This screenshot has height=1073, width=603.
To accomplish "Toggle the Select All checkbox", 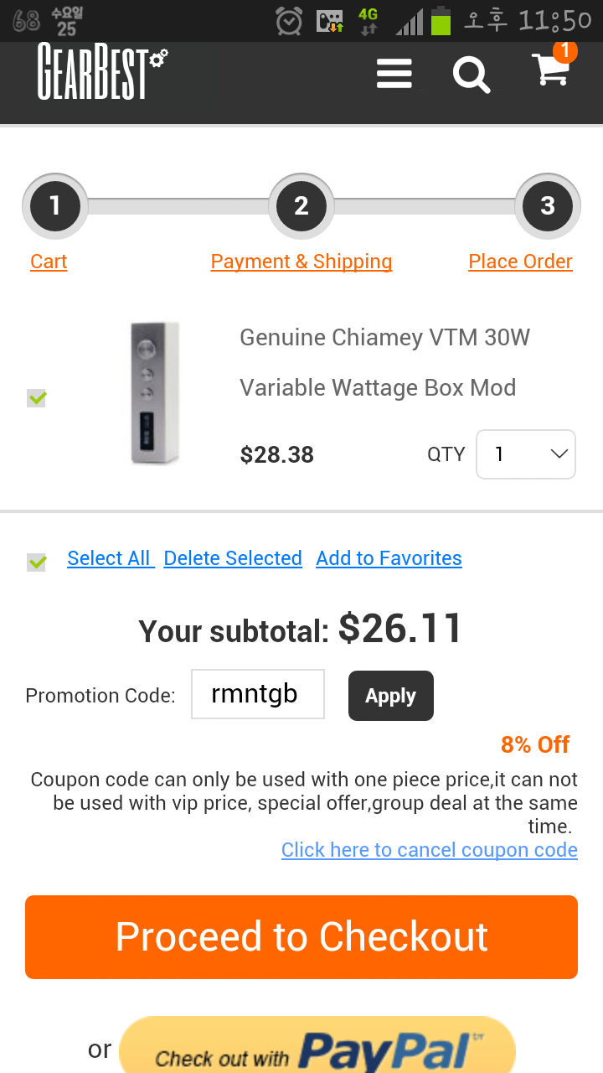I will pos(37,562).
